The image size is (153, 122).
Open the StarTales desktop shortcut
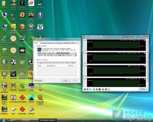coord(40,4)
